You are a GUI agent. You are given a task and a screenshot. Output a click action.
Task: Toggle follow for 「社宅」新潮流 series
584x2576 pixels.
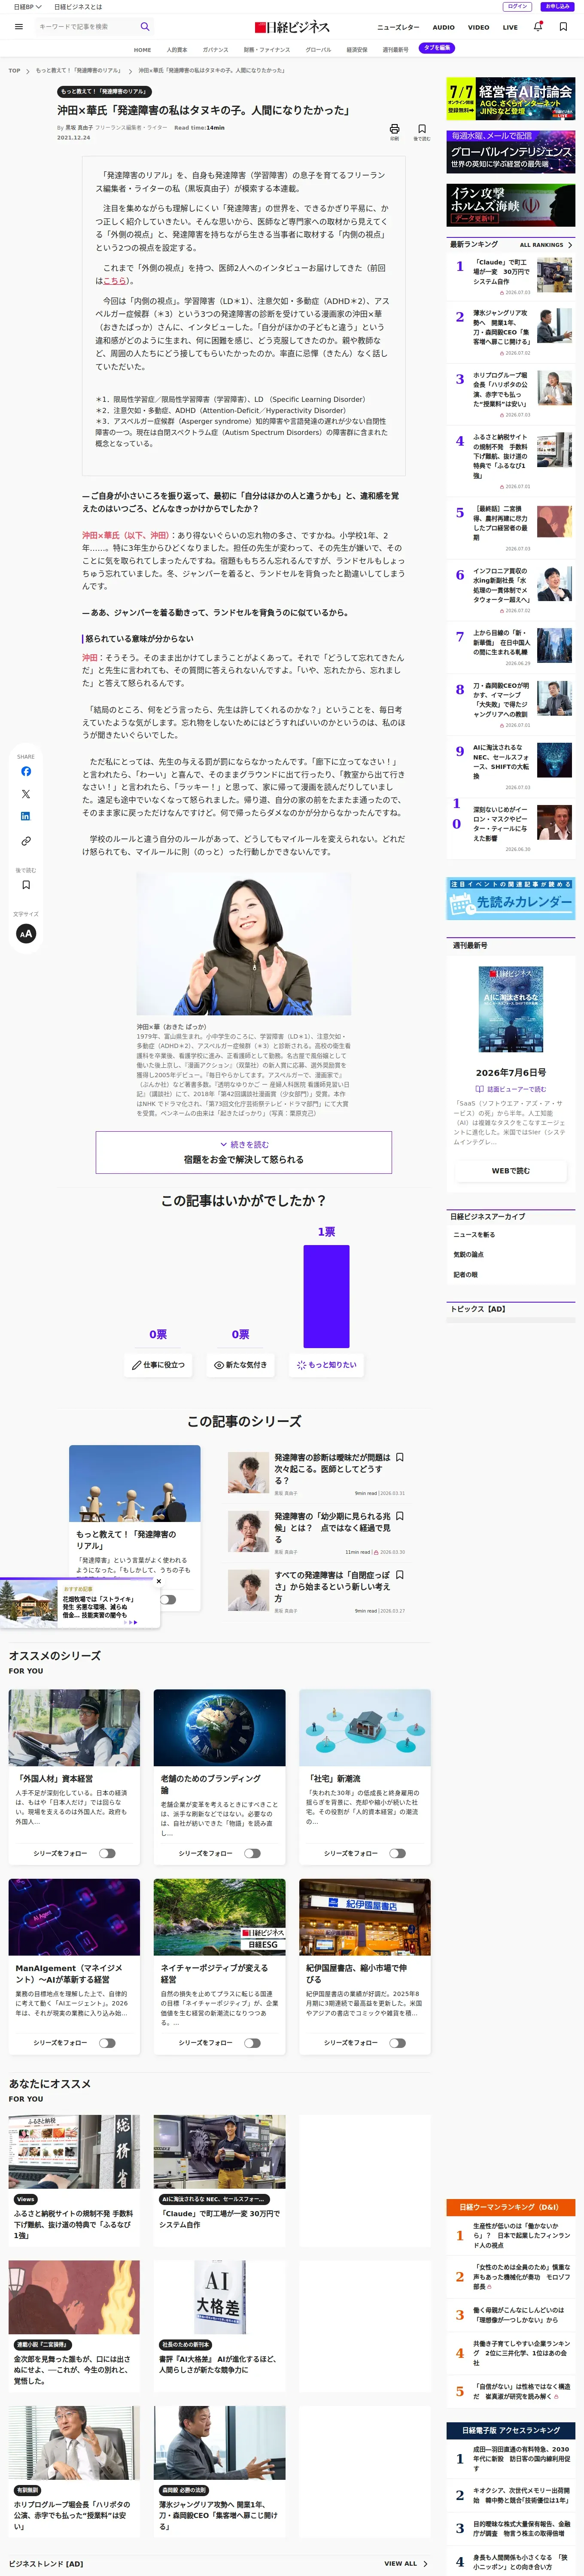[397, 1853]
